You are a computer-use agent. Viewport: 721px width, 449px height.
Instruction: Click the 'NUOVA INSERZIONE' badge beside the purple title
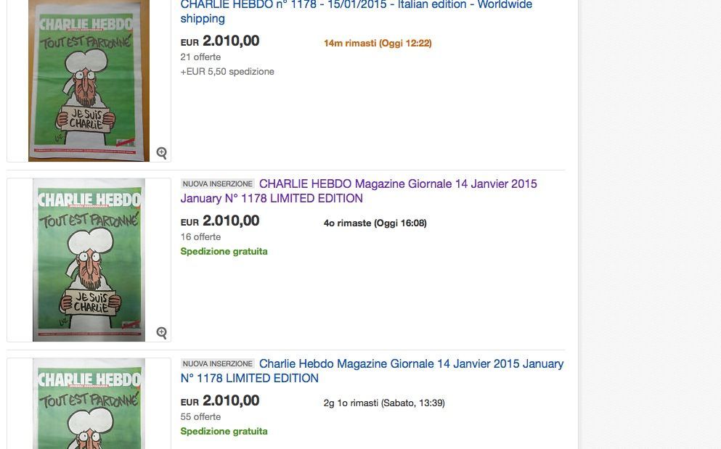(217, 184)
